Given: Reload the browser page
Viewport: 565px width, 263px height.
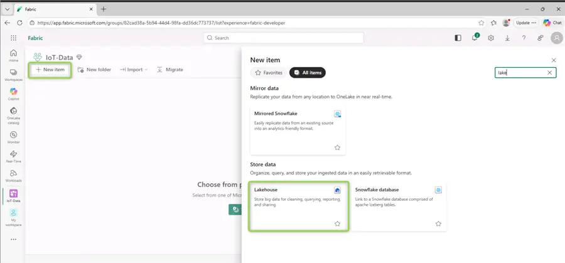Looking at the screenshot, I should [19, 23].
